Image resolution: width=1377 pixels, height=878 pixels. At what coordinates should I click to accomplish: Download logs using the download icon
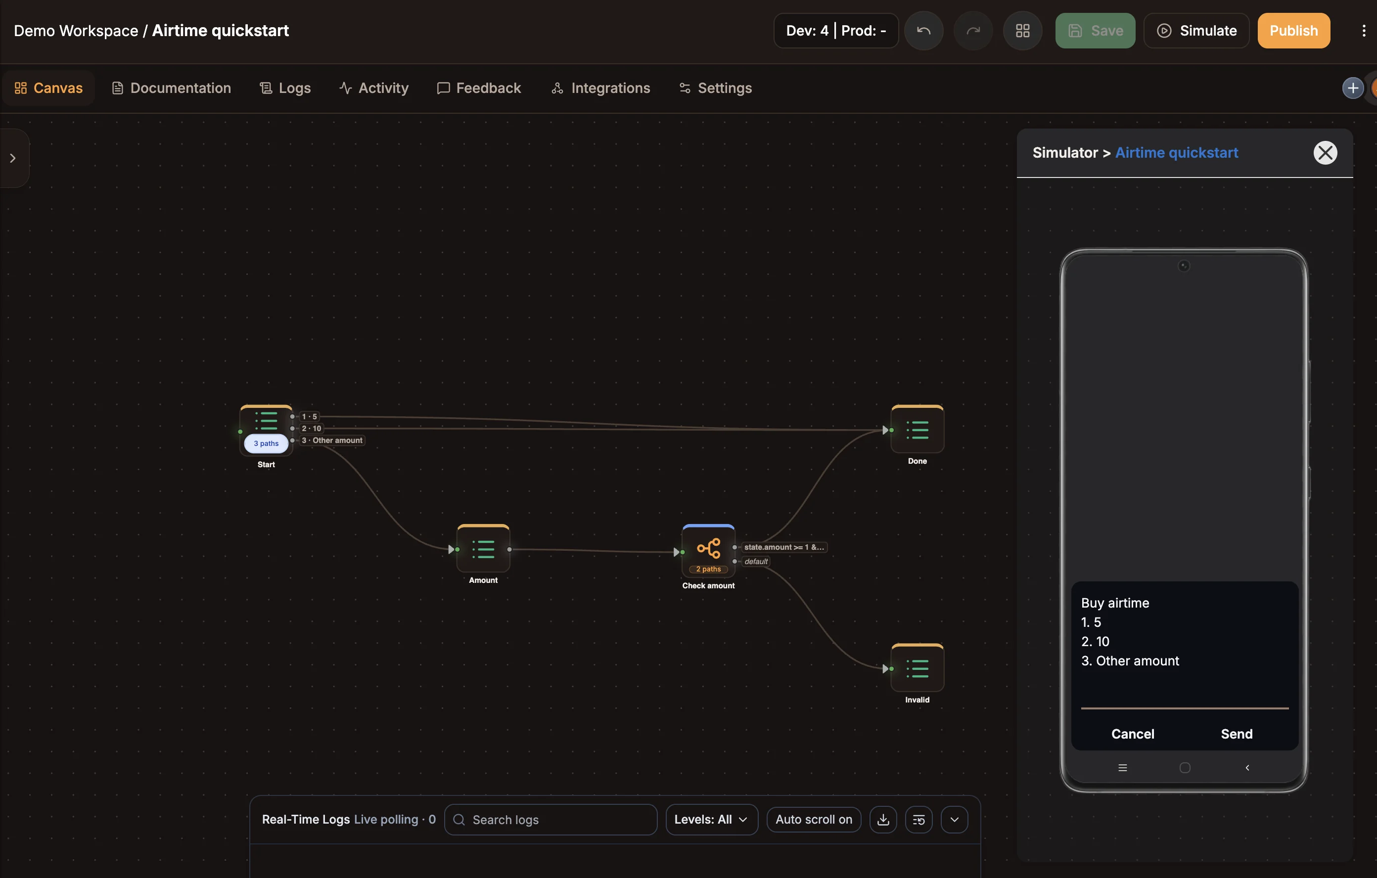(883, 820)
